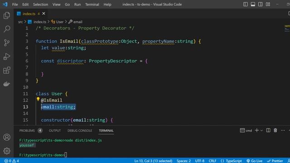Open the Accounts menu icon
This screenshot has height=163, width=290.
(x=7, y=137)
